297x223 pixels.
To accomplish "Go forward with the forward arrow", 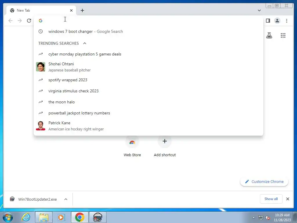I will pos(20,21).
